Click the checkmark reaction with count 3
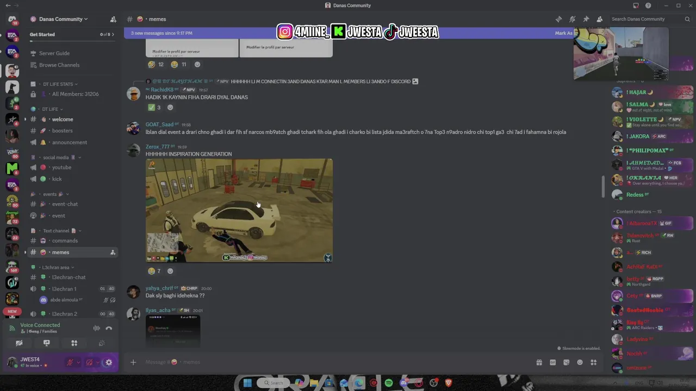The width and height of the screenshot is (696, 391). click(155, 108)
